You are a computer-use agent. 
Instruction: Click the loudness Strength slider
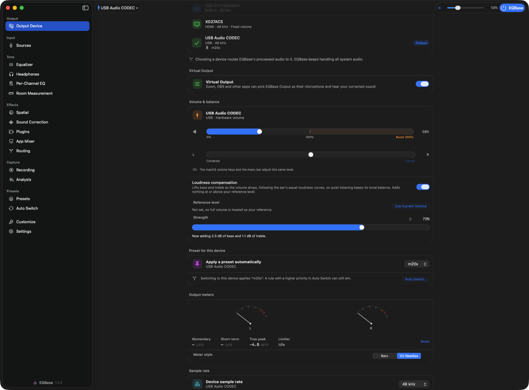tap(311, 228)
